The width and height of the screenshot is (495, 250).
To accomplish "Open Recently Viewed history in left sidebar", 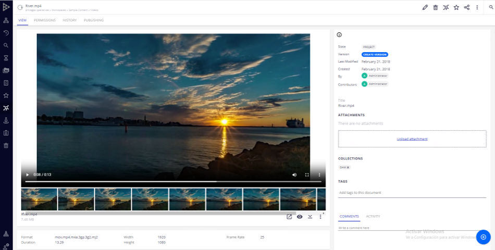I will (6, 33).
